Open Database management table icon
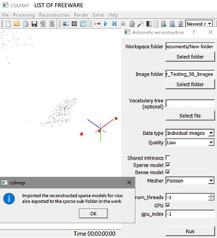Screen dimensions: 217x238 tap(83, 24)
